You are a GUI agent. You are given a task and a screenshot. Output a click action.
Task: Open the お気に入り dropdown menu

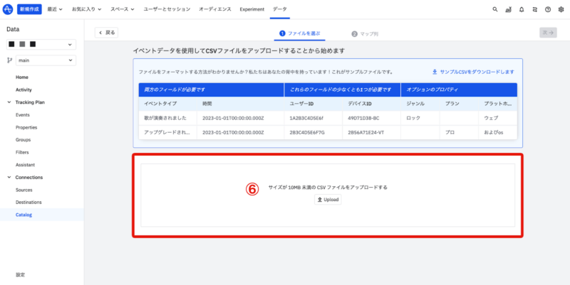(86, 9)
